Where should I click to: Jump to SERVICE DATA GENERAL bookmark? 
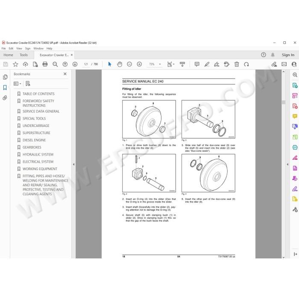(41, 111)
